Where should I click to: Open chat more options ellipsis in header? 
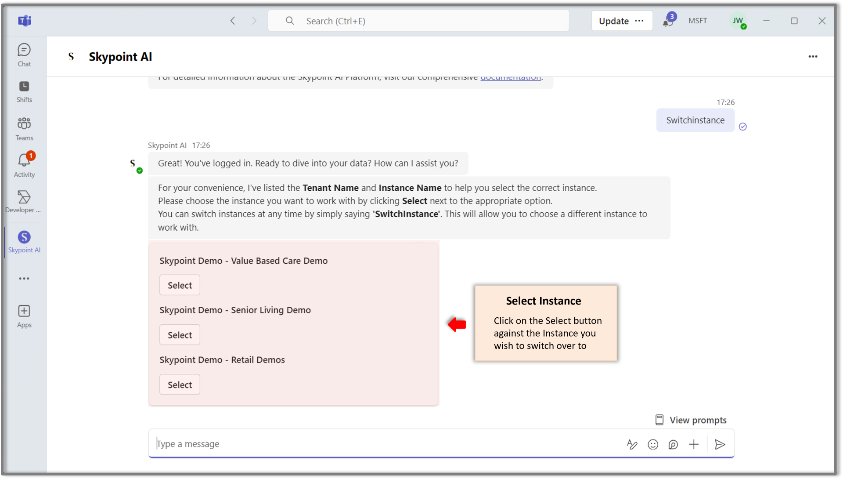[813, 57]
